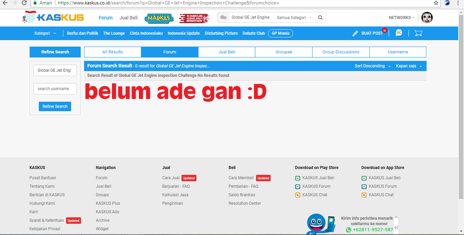This screenshot has height=235, width=464.
Task: Reload the page with the refresh icon
Action: (x=24, y=3)
